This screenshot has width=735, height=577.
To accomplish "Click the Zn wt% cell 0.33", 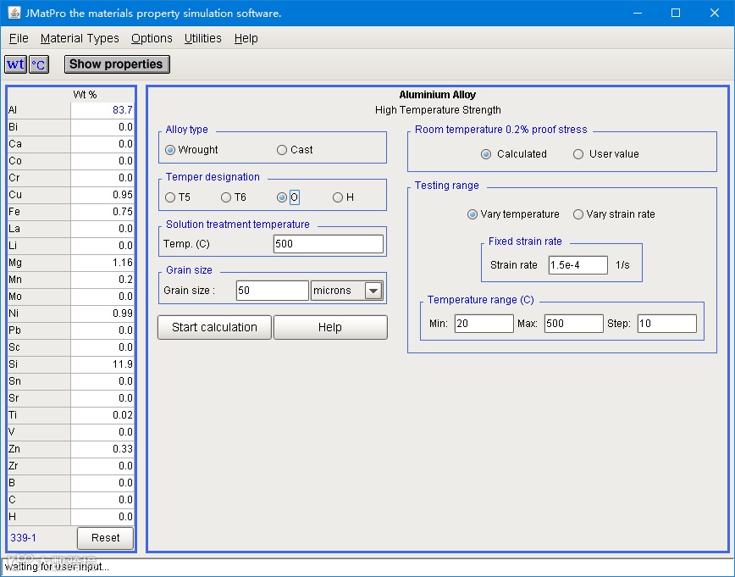I will [102, 449].
